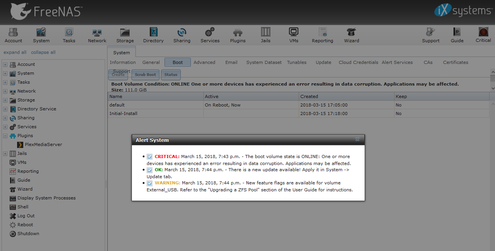Sort by the Name column header
Screen dimensions: 495x251
pyautogui.click(x=156, y=96)
